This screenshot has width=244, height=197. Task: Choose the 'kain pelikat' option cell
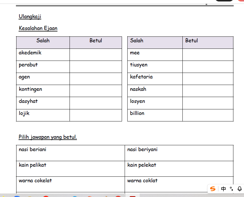coord(70,168)
